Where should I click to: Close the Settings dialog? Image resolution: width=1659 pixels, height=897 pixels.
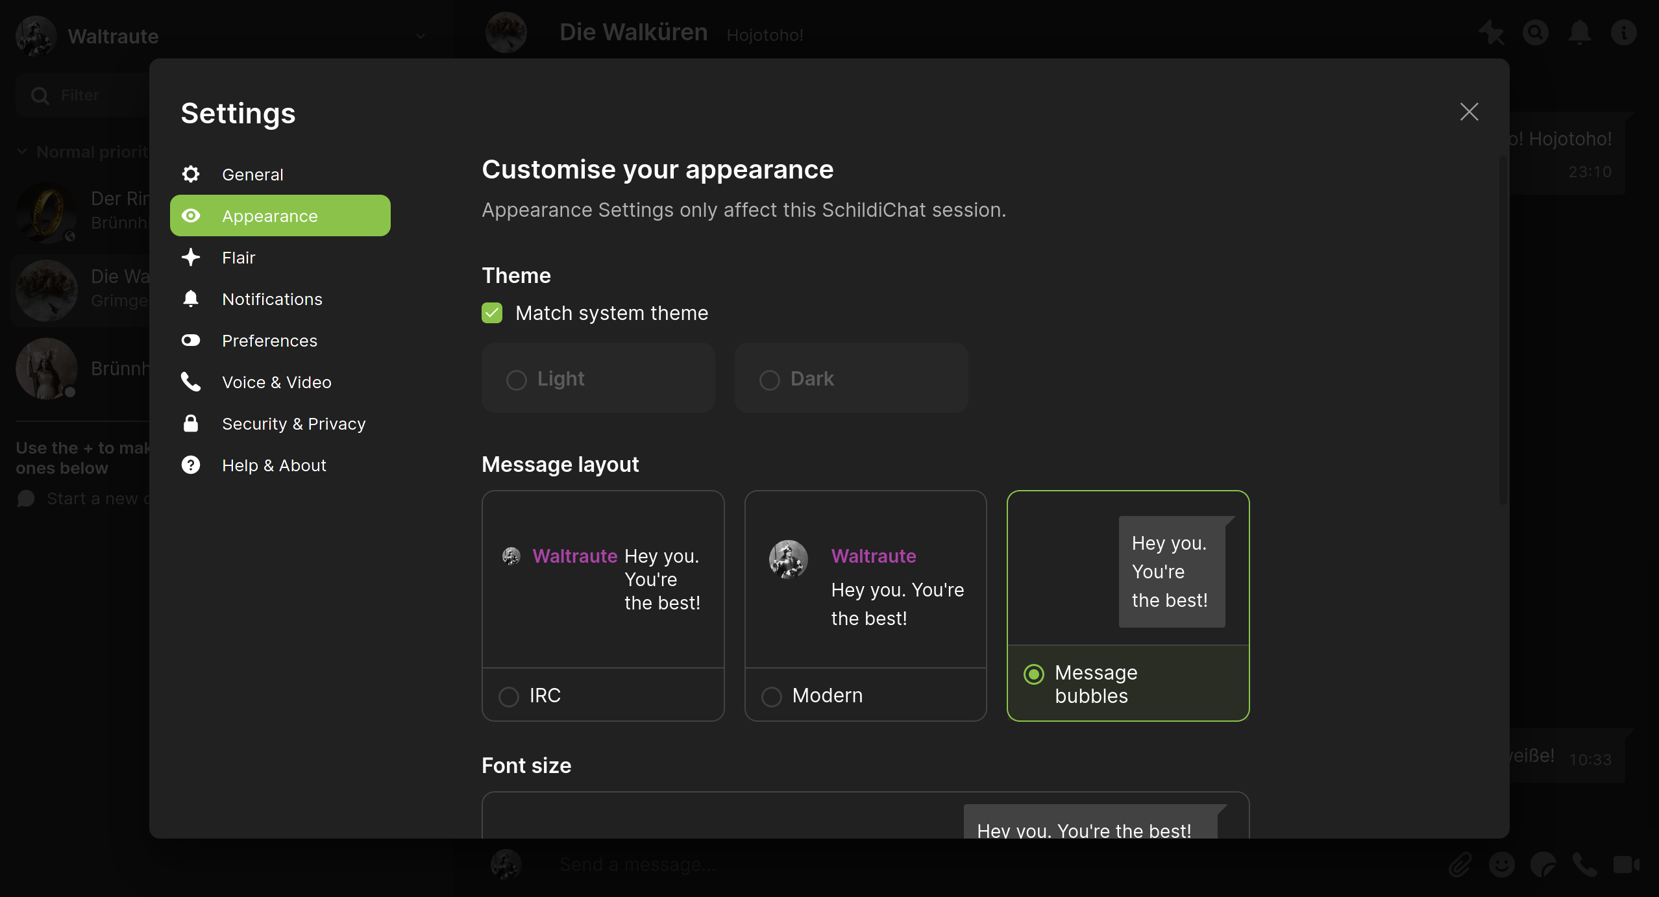click(x=1469, y=112)
